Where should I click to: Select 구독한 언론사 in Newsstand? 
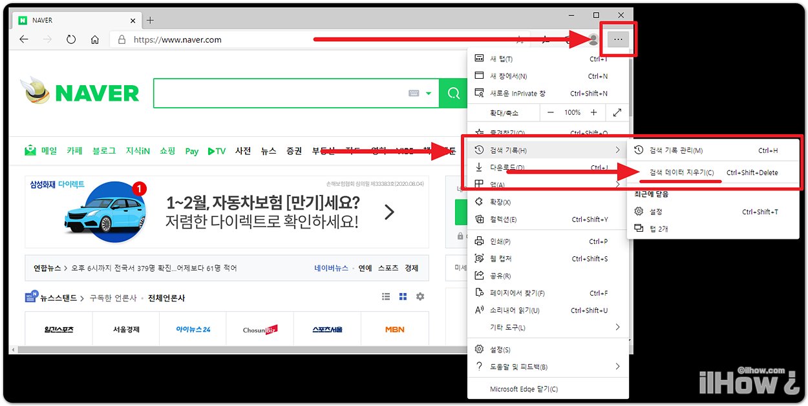[x=113, y=298]
